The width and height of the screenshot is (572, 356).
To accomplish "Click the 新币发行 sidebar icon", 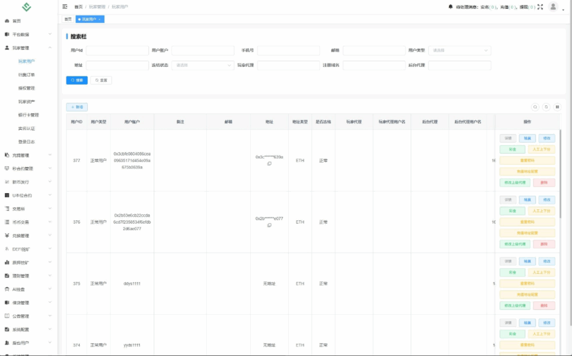I will click(x=7, y=182).
